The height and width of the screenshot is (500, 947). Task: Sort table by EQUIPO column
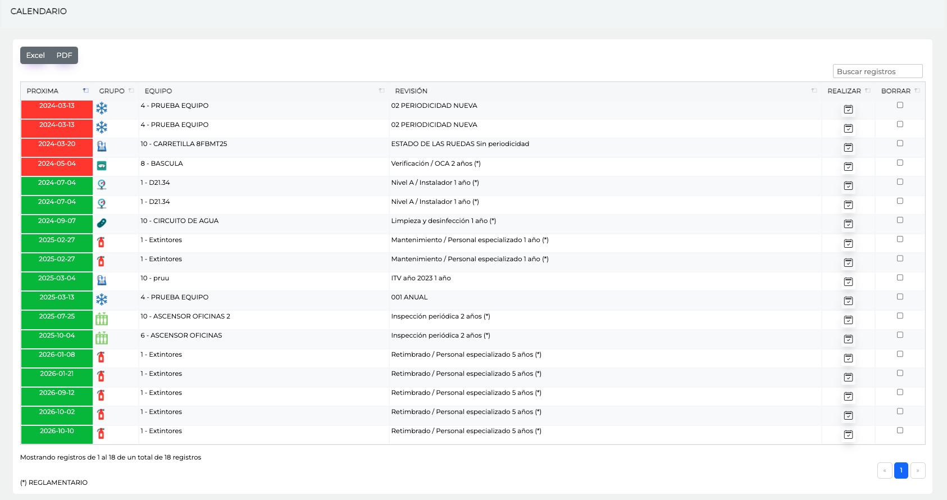click(x=264, y=91)
